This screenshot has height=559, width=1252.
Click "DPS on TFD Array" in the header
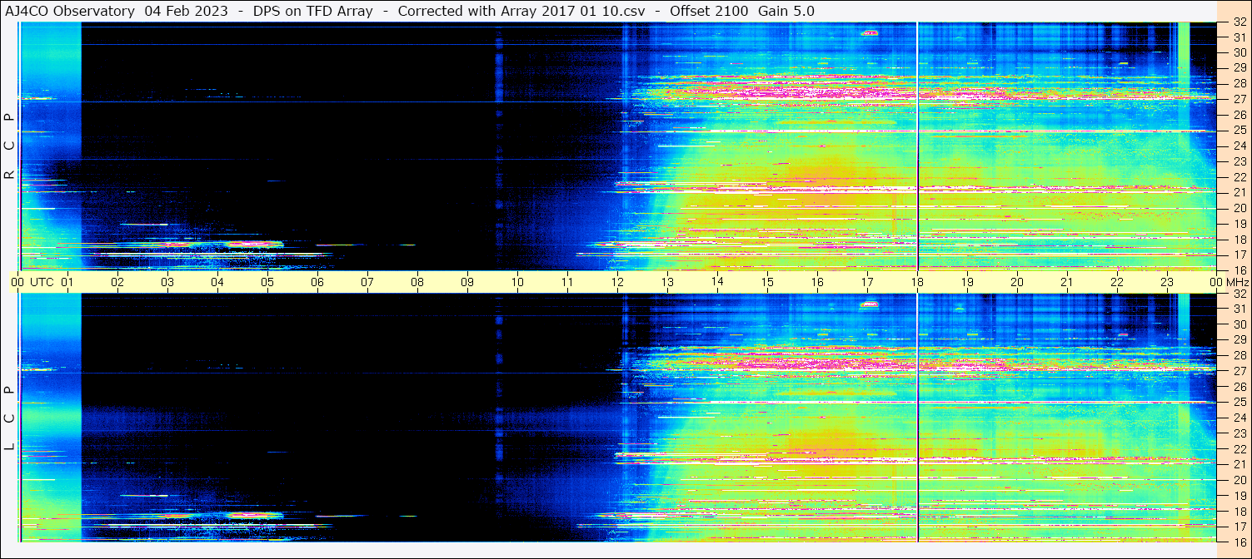click(x=313, y=11)
